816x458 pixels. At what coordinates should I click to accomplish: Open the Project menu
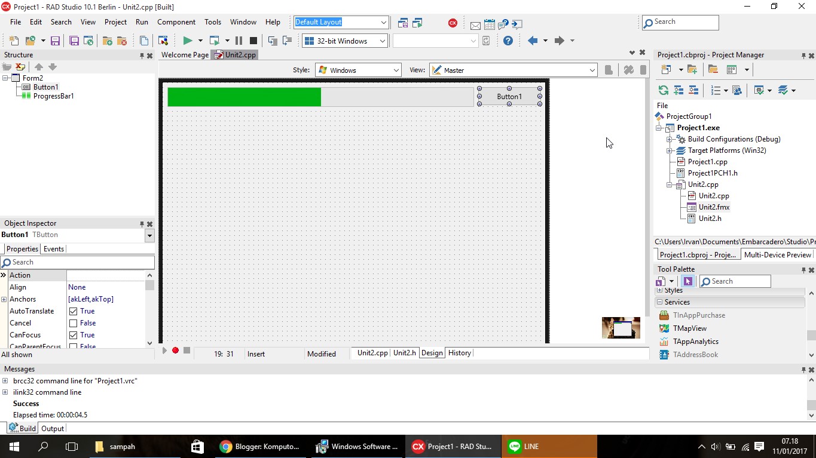pos(115,22)
